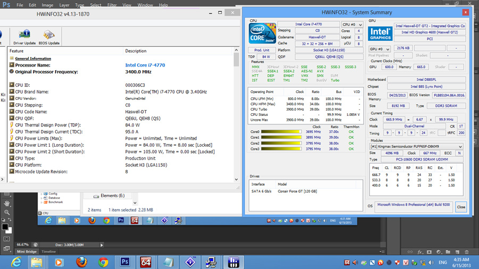This screenshot has width=479, height=269.
Task: Add a layer mask
Action: click(x=429, y=252)
